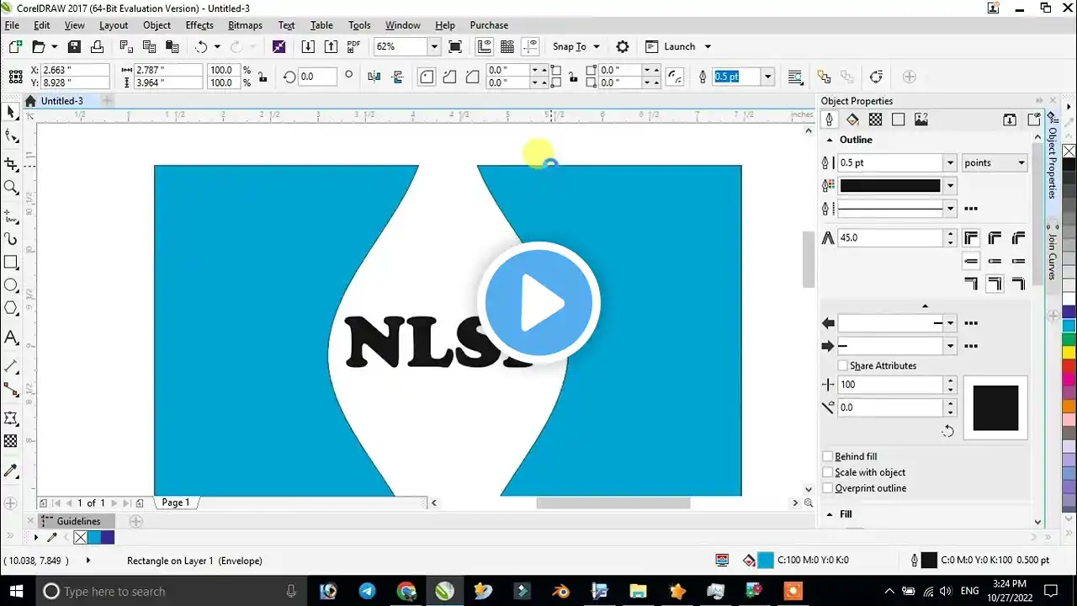Select the Polygon tool

tap(11, 309)
